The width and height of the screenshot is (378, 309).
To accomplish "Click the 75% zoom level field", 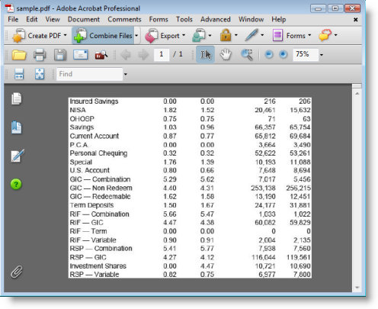I will point(306,54).
